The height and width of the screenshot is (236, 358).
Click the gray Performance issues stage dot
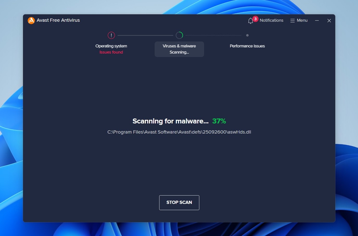(x=247, y=35)
